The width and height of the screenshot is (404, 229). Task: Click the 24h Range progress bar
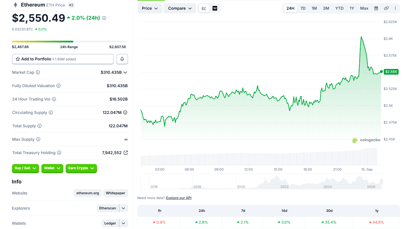(x=69, y=42)
